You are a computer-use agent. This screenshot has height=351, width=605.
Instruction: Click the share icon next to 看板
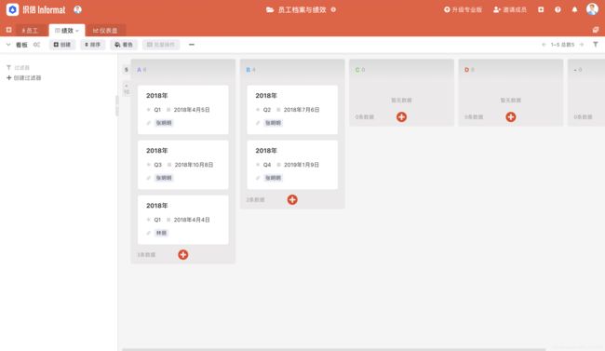coord(36,45)
